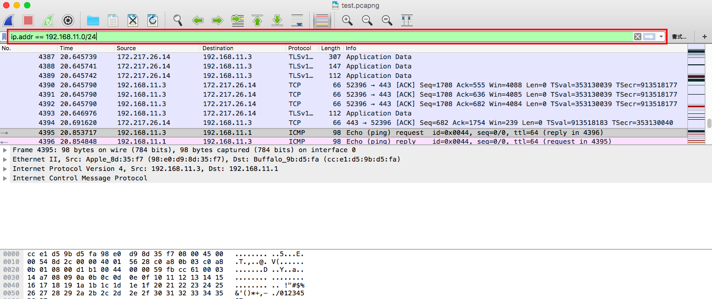Select packet 4389 in the list
712x299 pixels.
[x=343, y=76]
